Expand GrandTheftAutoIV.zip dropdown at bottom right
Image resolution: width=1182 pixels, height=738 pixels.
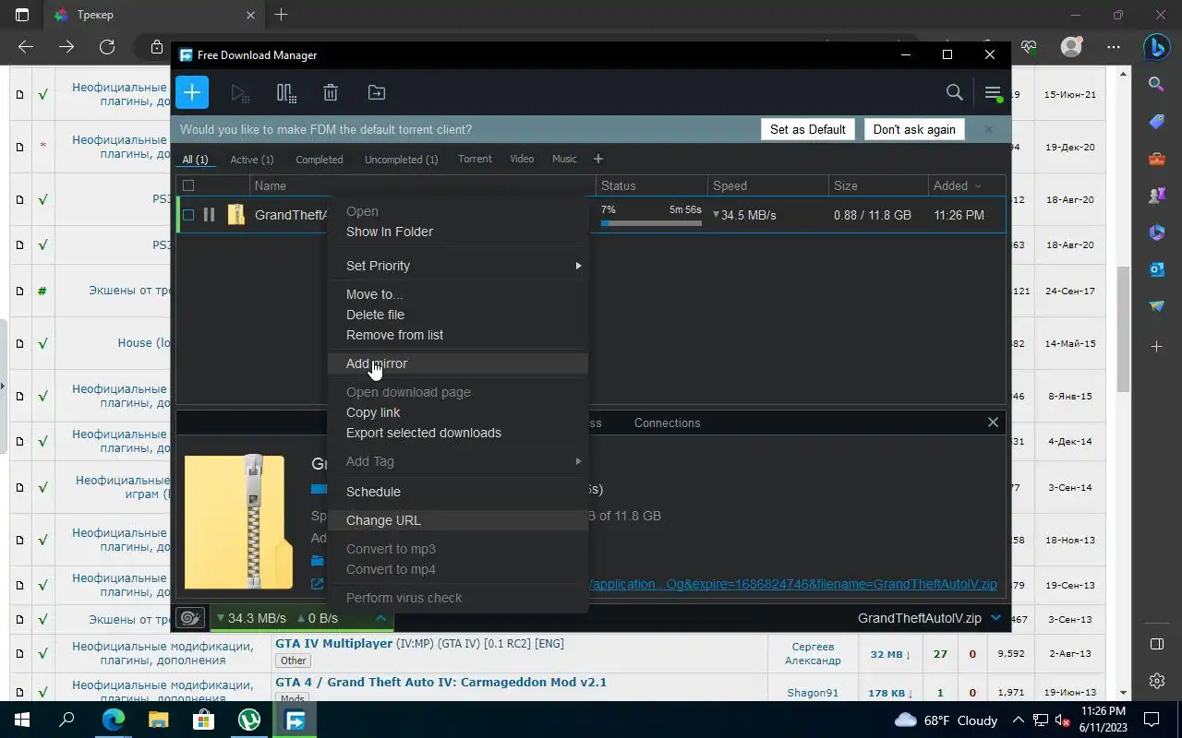click(x=995, y=618)
